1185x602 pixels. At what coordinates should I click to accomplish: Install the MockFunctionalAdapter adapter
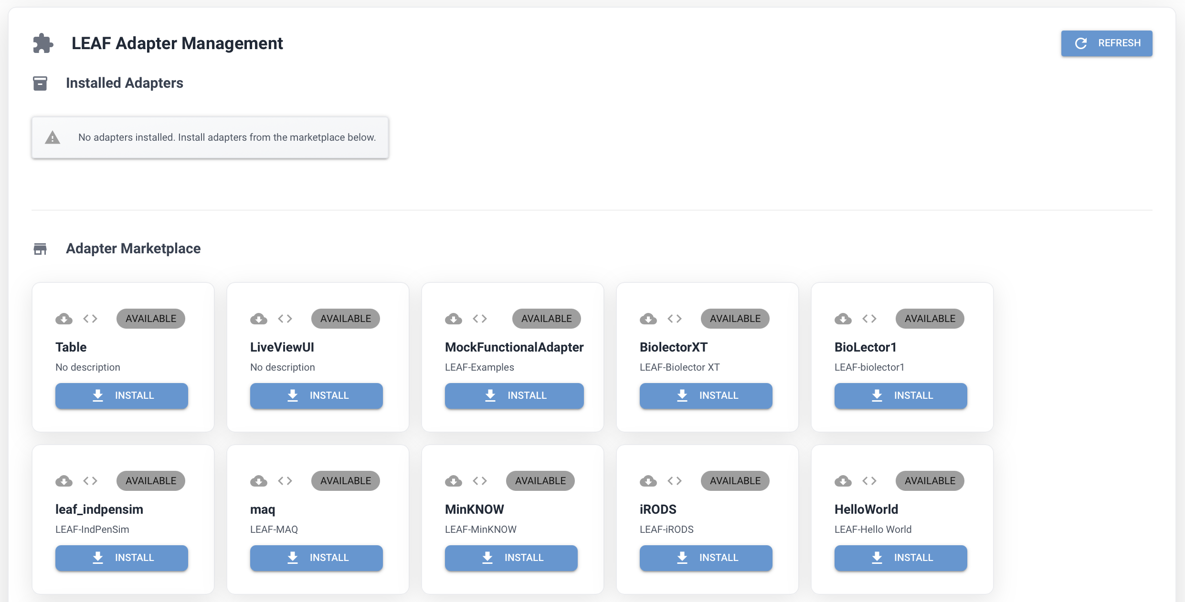[514, 395]
